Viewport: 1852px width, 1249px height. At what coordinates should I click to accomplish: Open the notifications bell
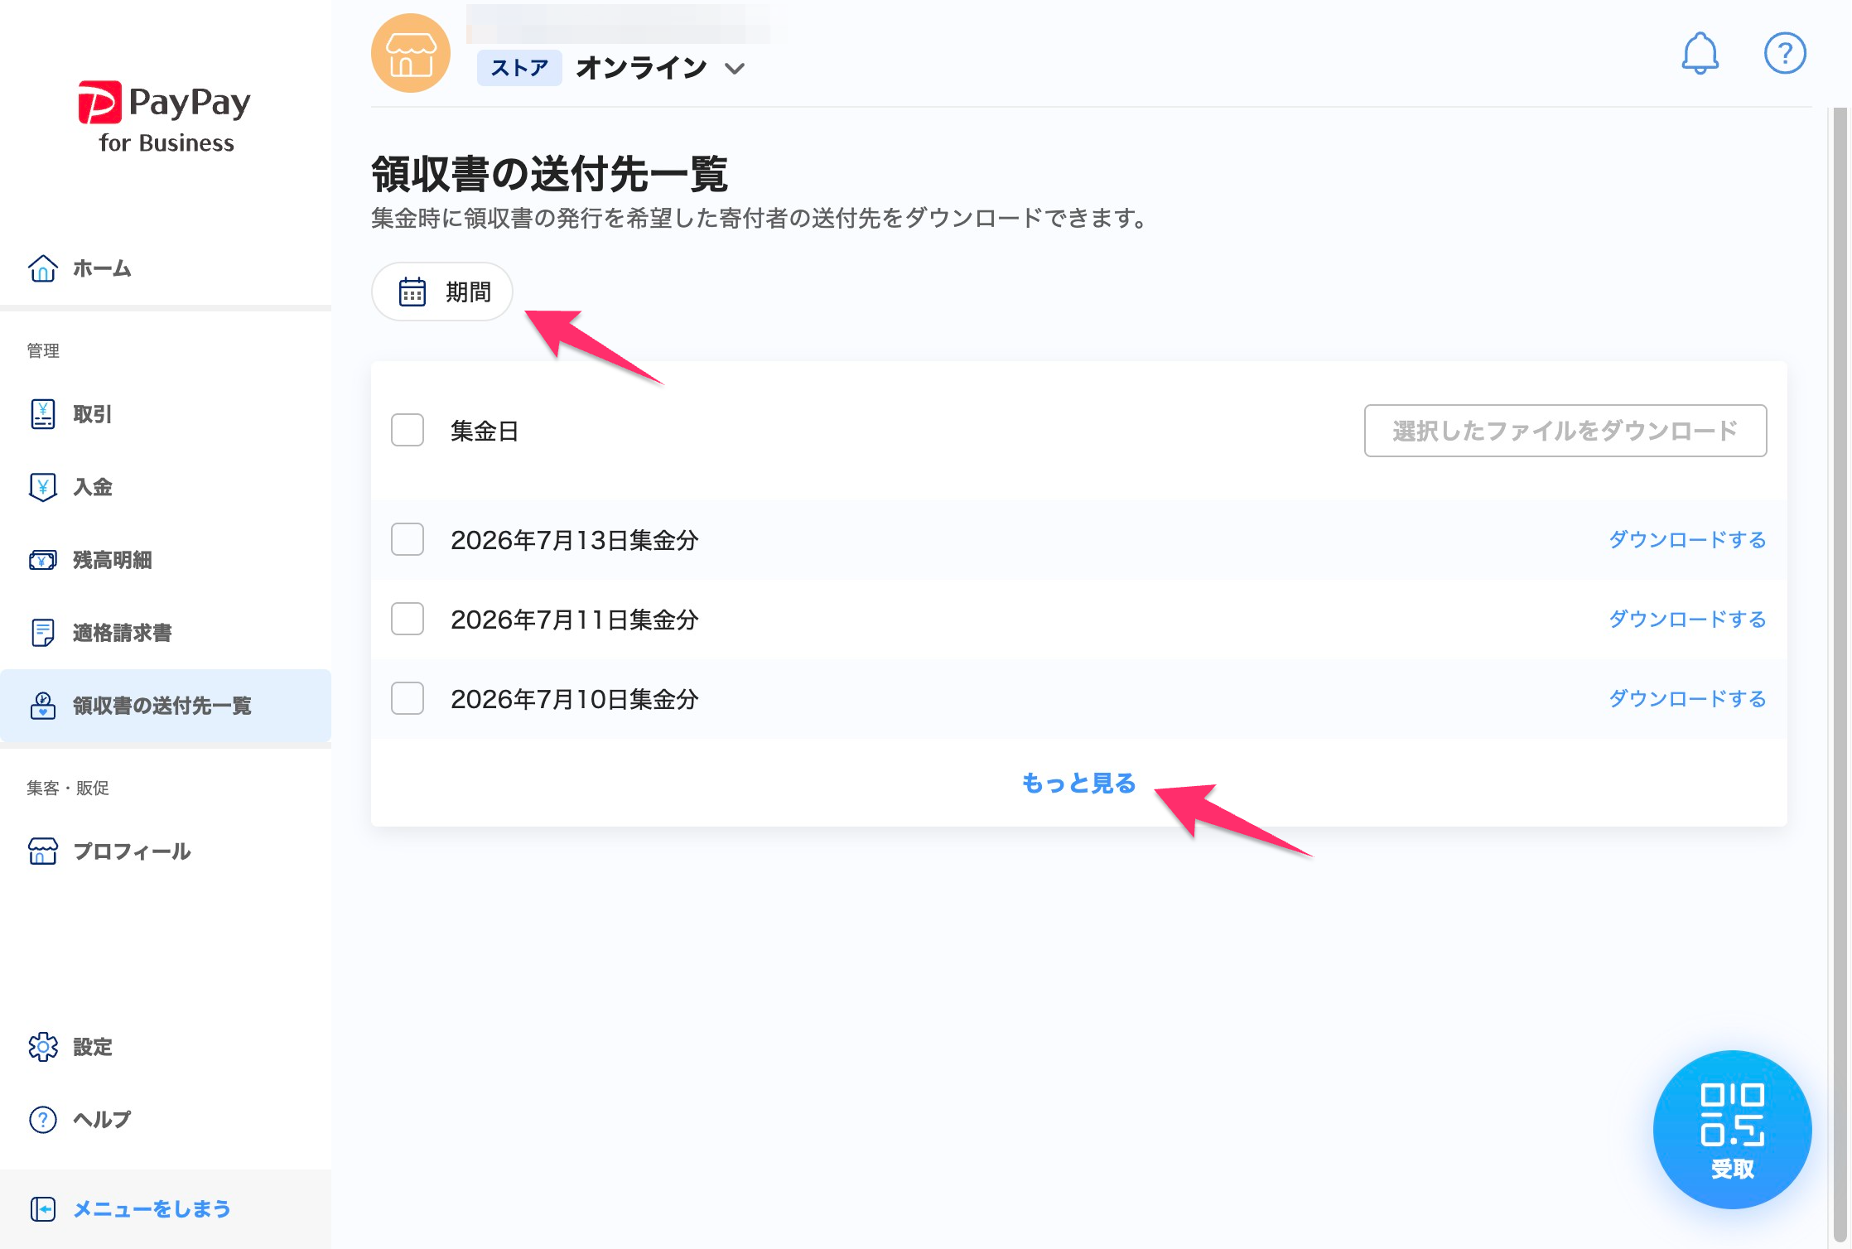pos(1700,54)
